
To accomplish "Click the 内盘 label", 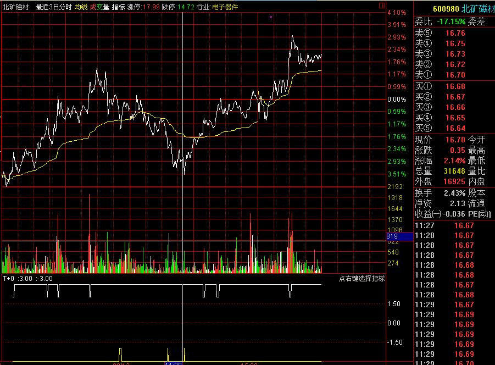I will click(x=476, y=181).
